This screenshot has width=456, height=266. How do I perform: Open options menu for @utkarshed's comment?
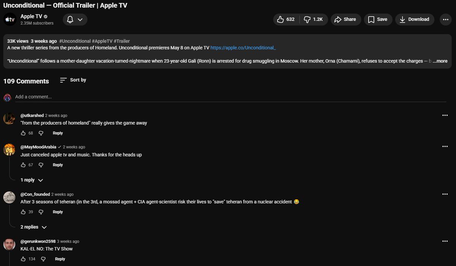pos(445,115)
